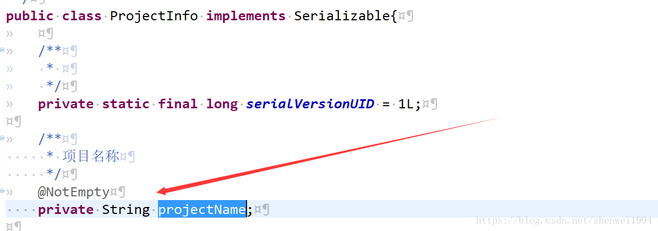Viewport: 658px width, 231px height.
Task: Collapse the first Javadoc comment fold marker
Action: pos(2,51)
